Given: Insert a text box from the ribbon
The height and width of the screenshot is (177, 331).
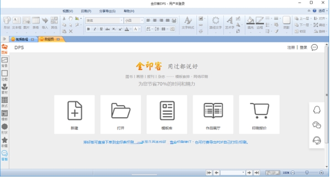Looking at the screenshot, I should pos(16,23).
